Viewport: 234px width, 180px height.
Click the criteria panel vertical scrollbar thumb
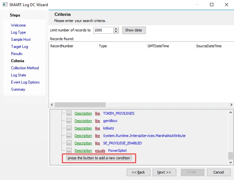point(230,156)
